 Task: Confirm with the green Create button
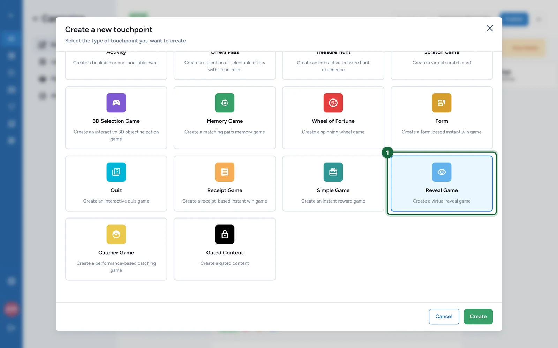pyautogui.click(x=478, y=316)
